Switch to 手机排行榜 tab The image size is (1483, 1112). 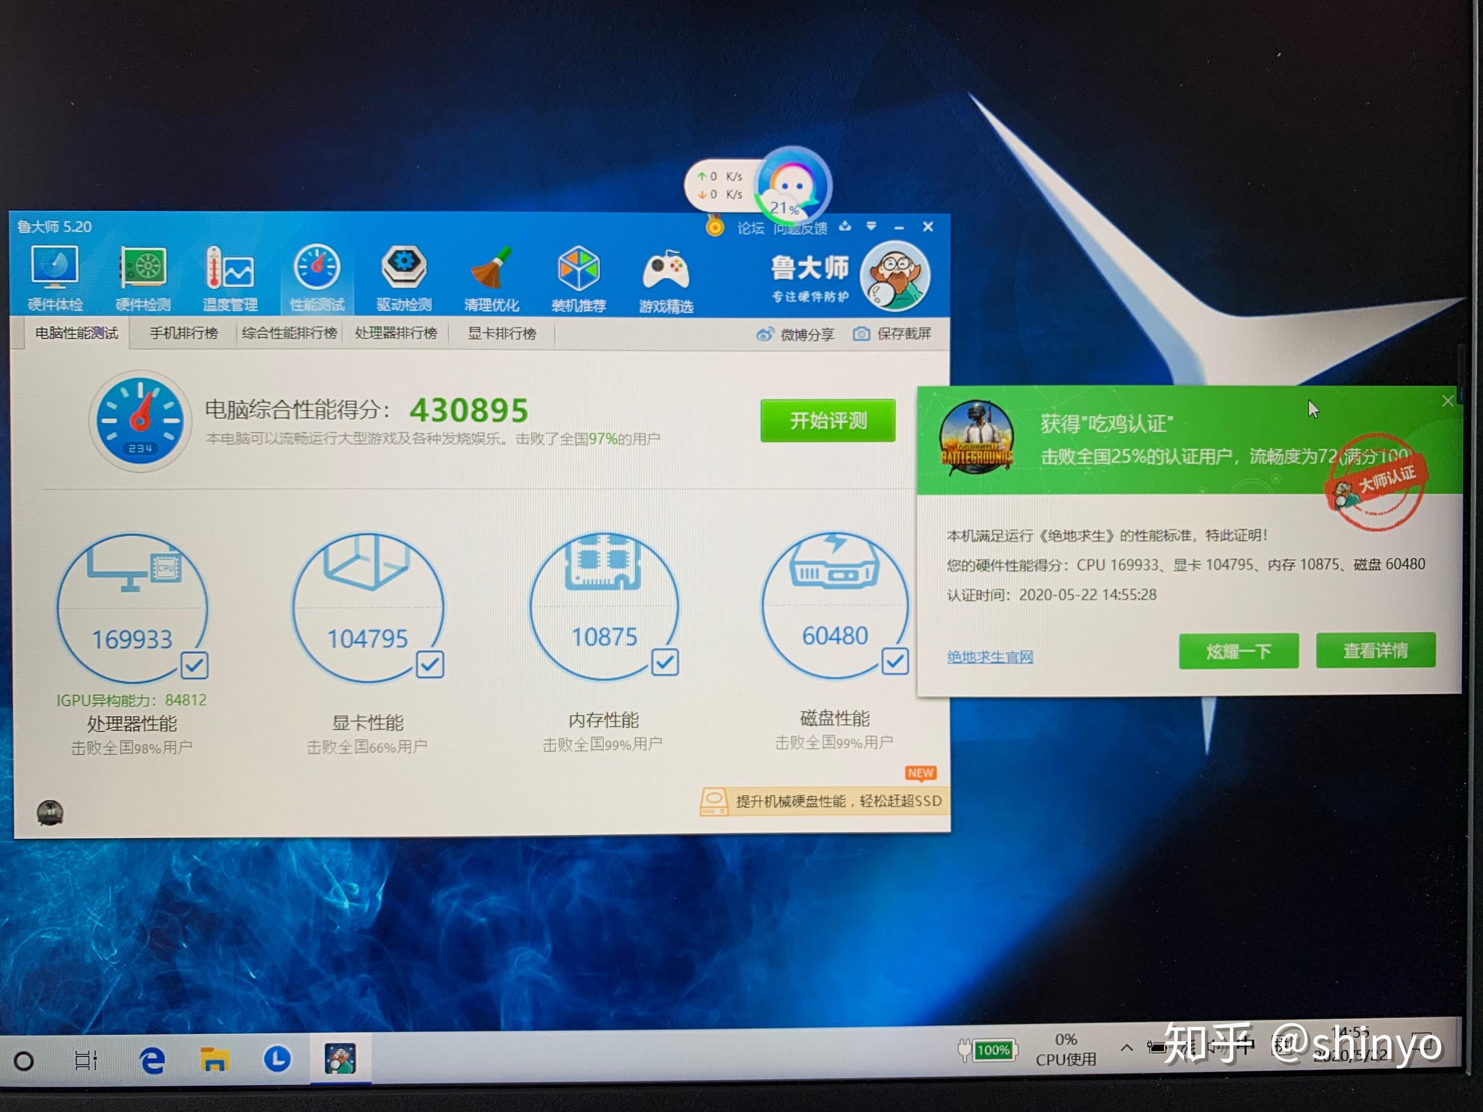(183, 333)
